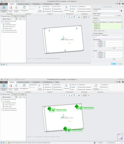Click the constraint name input field

[106, 11]
